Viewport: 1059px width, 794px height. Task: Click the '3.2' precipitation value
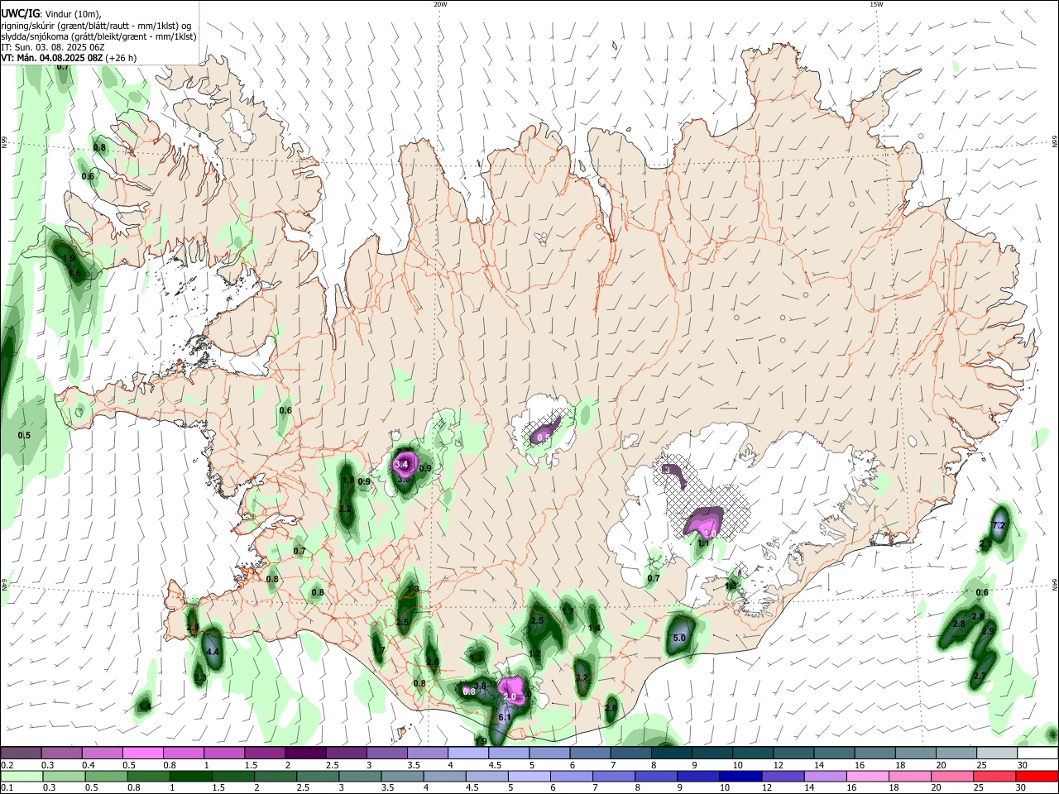(581, 678)
